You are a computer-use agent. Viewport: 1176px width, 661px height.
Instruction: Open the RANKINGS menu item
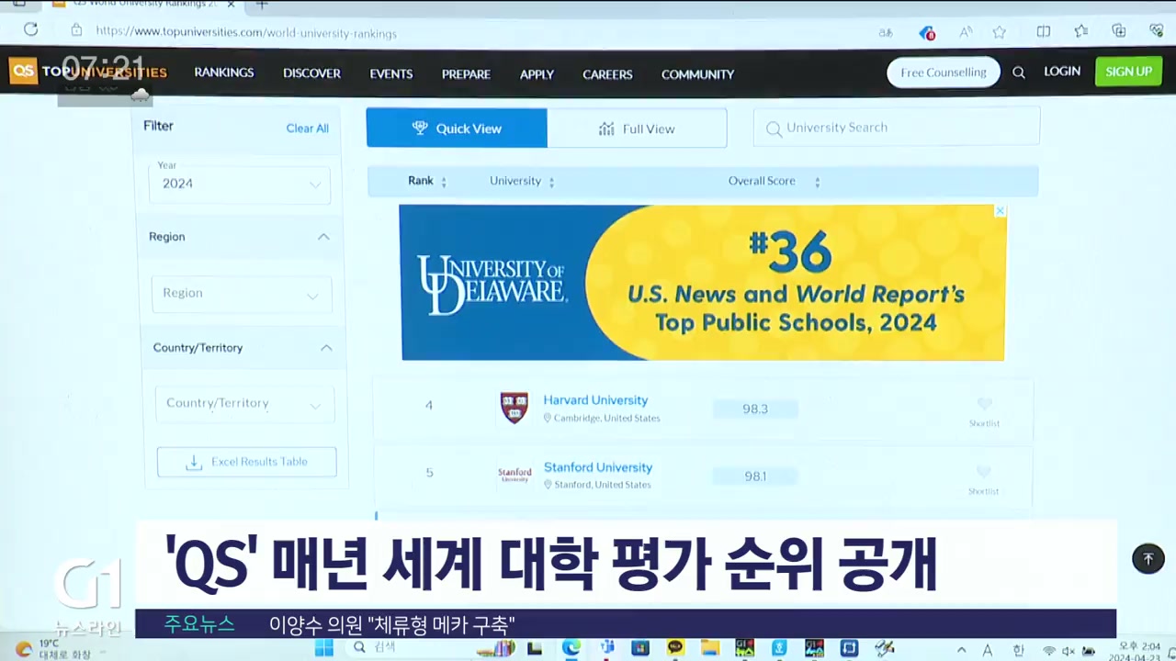(224, 73)
